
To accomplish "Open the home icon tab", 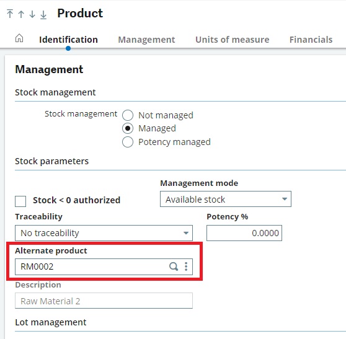I will pyautogui.click(x=19, y=38).
